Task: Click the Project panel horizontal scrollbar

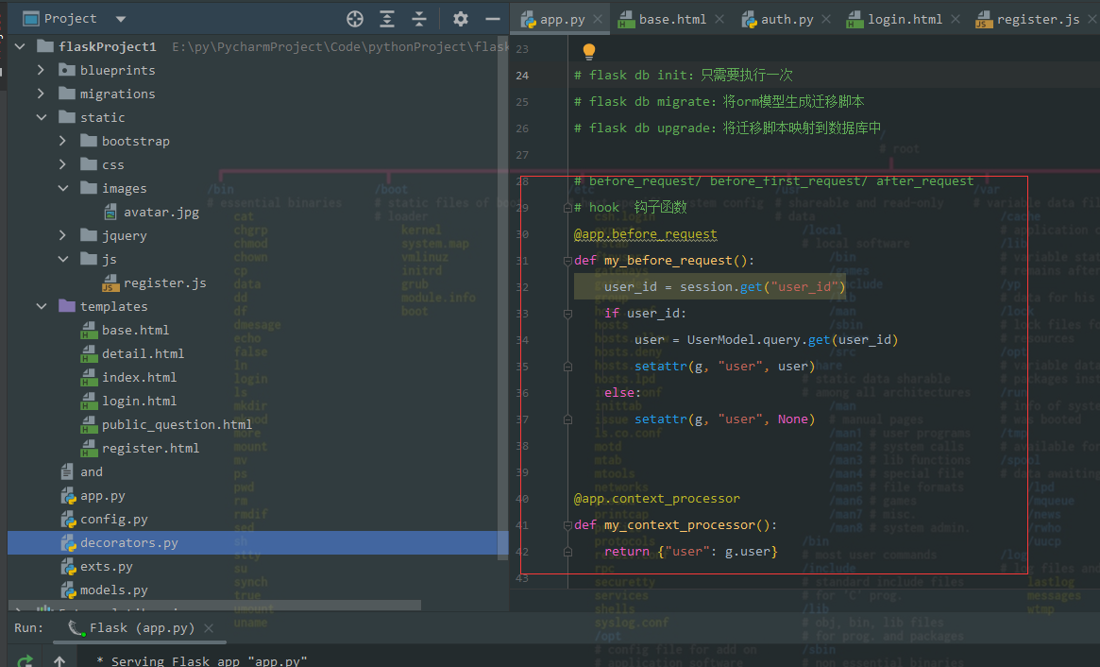Action: tap(214, 606)
